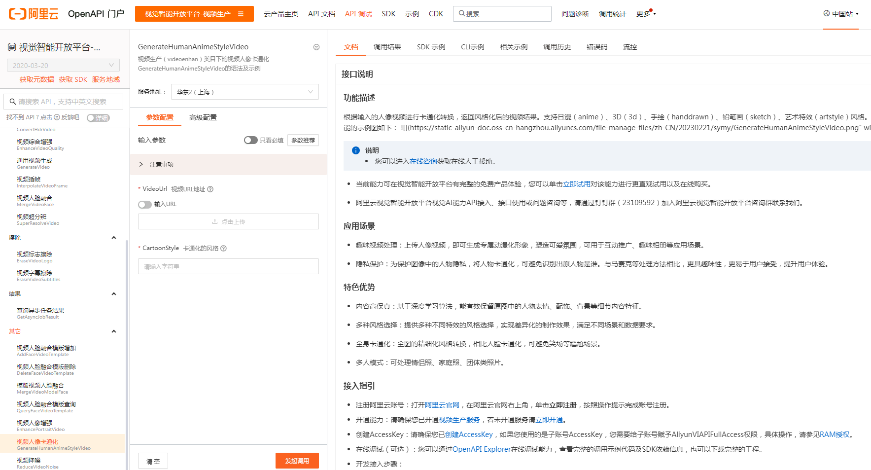Open 调用统计 in top navigation

tap(613, 14)
